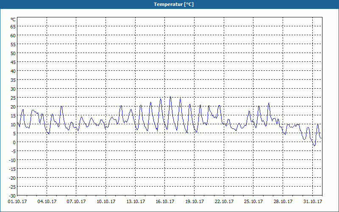Click the Temperatur [°C] chart title
Screen dimensions: 339x212
(x=174, y=4)
